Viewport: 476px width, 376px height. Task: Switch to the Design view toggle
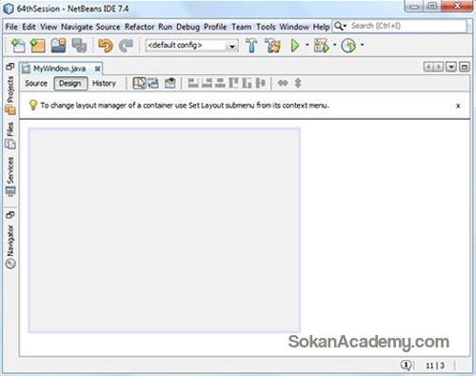click(70, 84)
